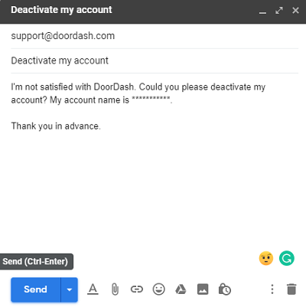The height and width of the screenshot is (307, 306).
Task: Click the yellow raised-eyebrow emoji face icon
Action: coord(266,258)
